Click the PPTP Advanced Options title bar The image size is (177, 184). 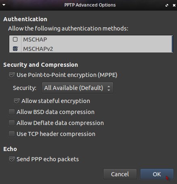90,5
